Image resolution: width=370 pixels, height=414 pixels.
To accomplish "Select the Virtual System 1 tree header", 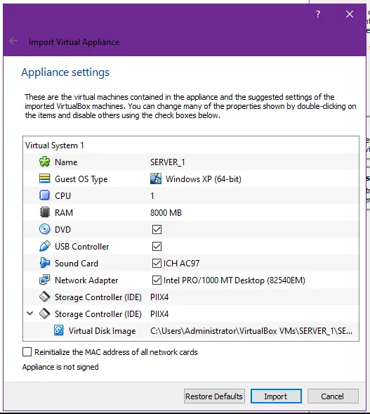I will coord(55,145).
